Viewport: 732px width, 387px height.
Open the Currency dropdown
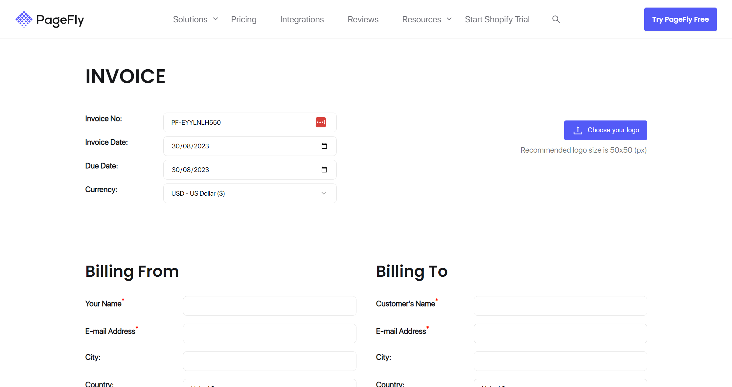[x=250, y=193]
